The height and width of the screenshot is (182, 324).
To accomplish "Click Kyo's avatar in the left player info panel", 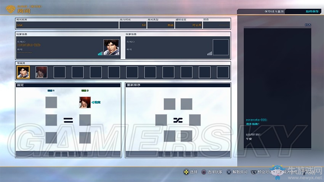I will pyautogui.click(x=111, y=47).
